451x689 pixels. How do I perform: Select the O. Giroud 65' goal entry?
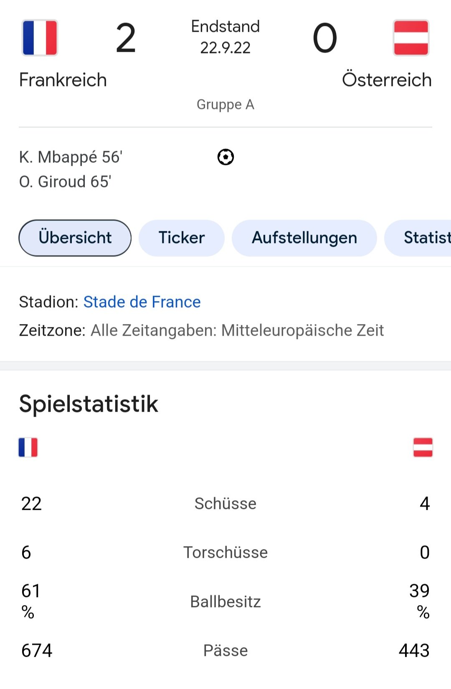click(65, 182)
